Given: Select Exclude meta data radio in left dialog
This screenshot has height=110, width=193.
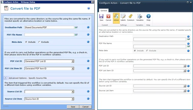Looking at the screenshot, I should 39,42.
